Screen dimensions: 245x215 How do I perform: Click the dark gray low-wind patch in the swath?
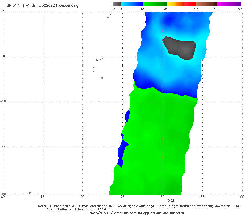point(180,48)
